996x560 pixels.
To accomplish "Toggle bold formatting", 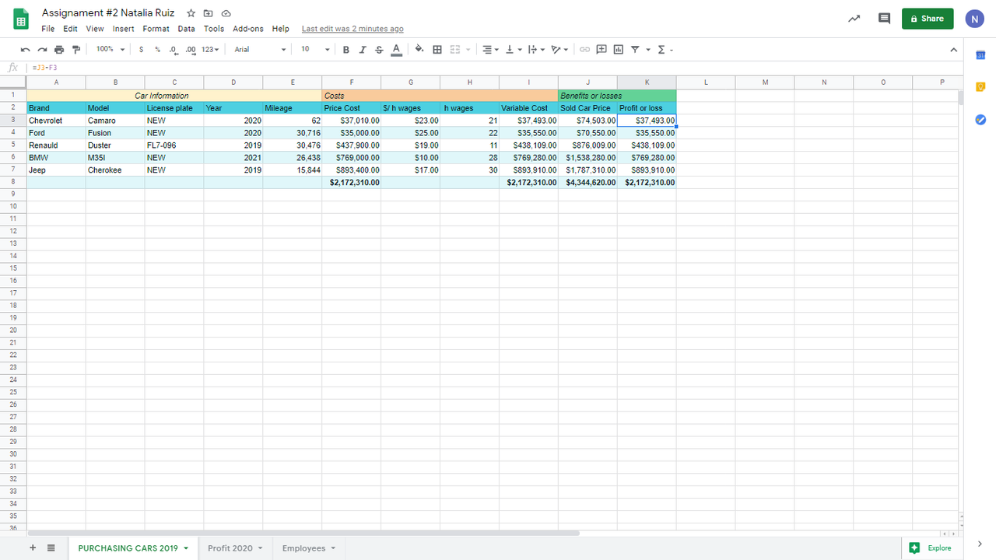I will pos(346,49).
